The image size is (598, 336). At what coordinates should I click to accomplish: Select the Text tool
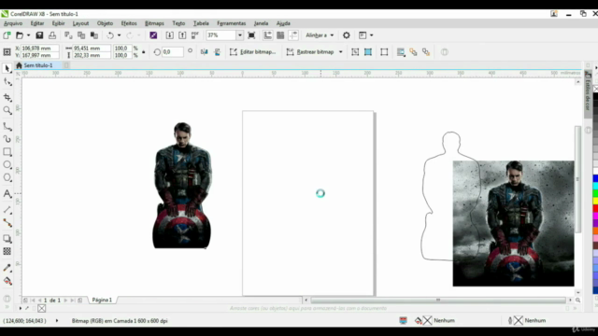click(7, 193)
